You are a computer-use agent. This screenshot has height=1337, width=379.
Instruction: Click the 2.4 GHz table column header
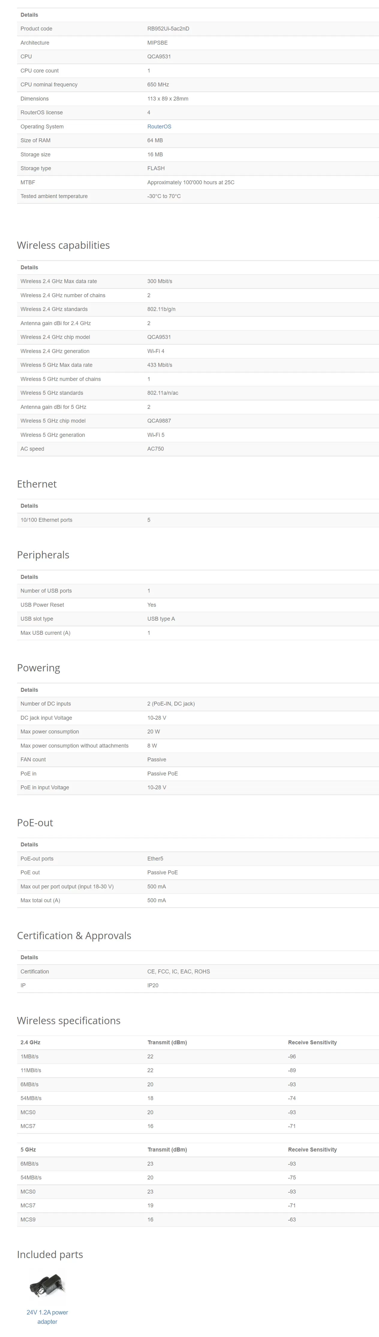point(30,1042)
